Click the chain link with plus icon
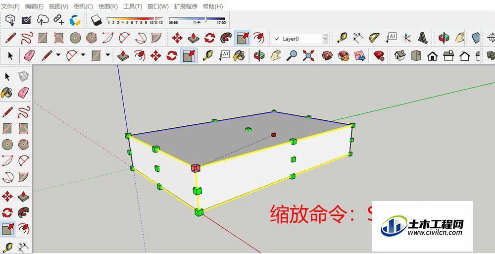 [58, 20]
